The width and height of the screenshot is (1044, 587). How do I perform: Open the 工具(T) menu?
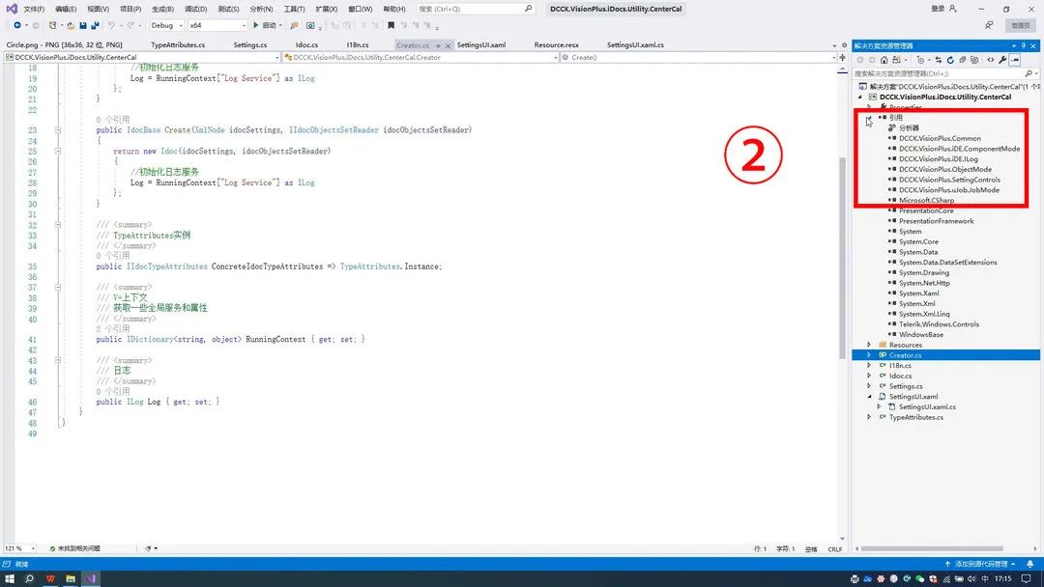(x=294, y=9)
